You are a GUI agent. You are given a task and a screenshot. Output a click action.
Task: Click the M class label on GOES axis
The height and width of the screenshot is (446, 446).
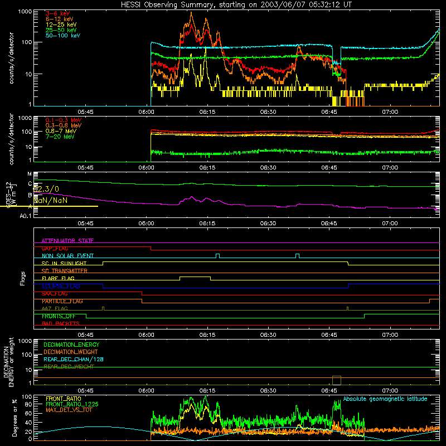pos(30,174)
